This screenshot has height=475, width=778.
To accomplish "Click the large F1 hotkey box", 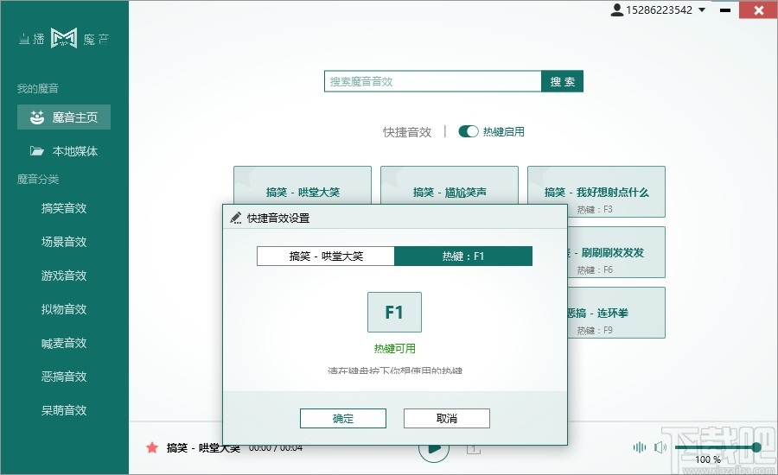I will tap(394, 312).
